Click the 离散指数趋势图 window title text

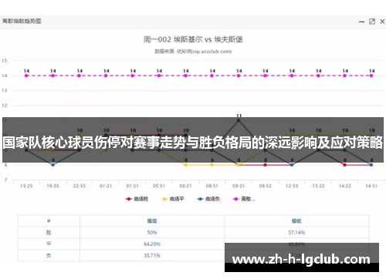(x=22, y=21)
